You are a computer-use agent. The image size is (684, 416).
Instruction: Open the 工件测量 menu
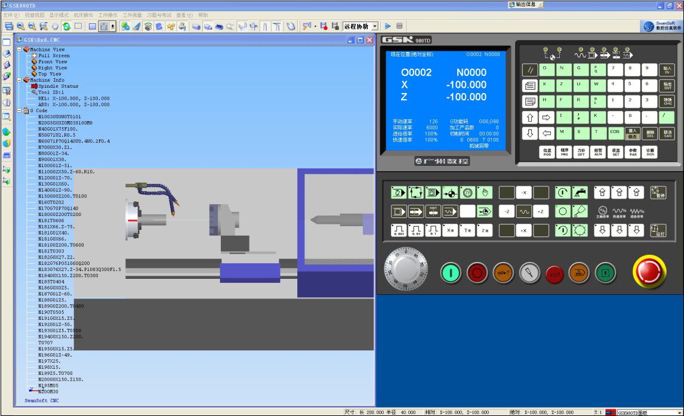pos(132,15)
